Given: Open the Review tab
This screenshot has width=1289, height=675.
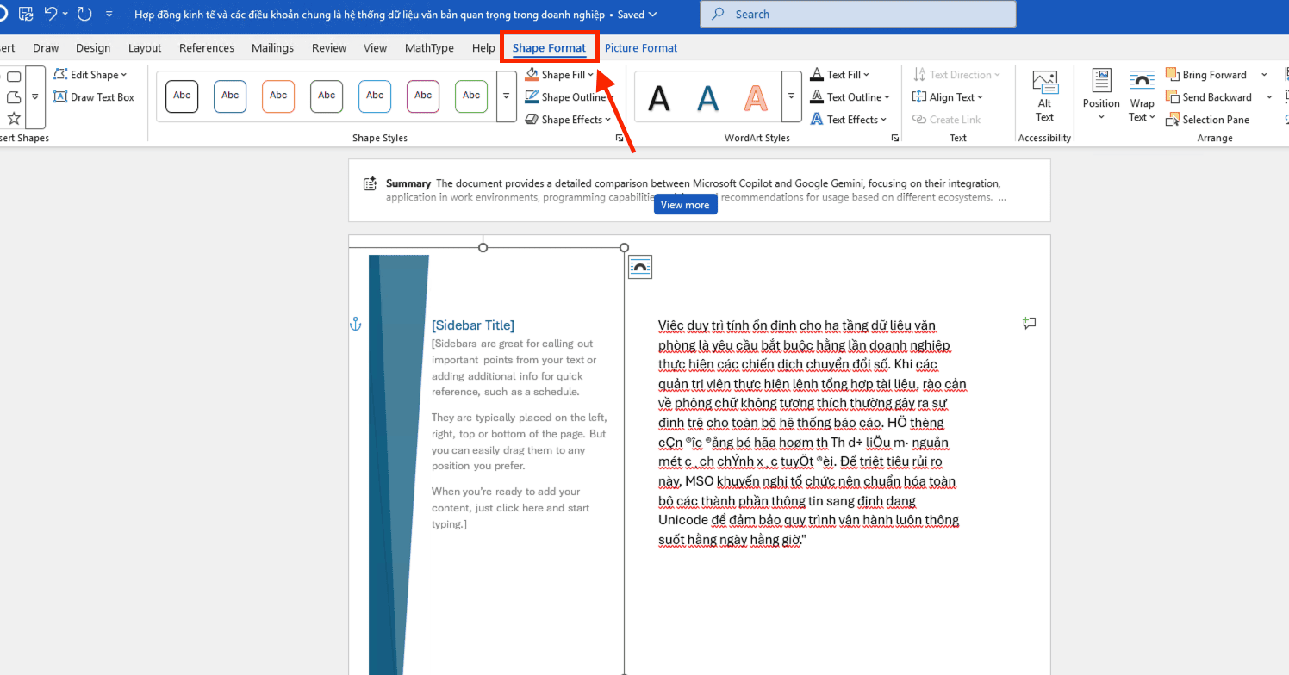Looking at the screenshot, I should (329, 48).
